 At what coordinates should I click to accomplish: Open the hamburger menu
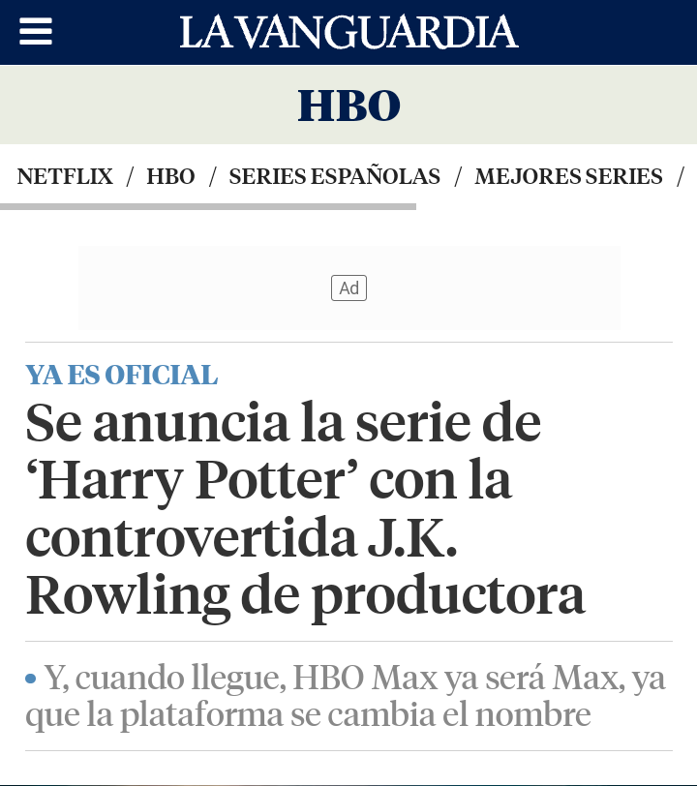tap(36, 31)
